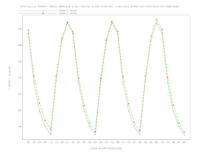
Task: Click x-axis tick label 24
Action: click(73, 142)
